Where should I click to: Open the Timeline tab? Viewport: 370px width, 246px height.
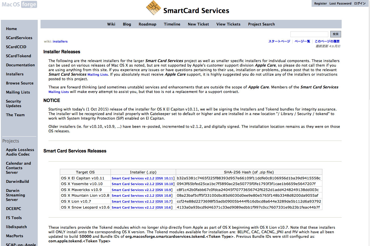tap(172, 24)
